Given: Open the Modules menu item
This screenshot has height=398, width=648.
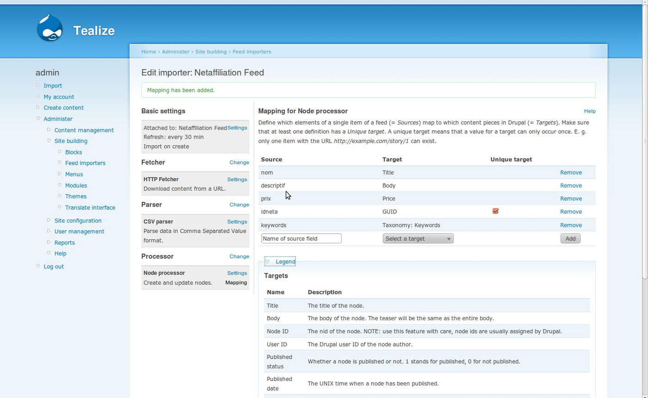Looking at the screenshot, I should 76,185.
